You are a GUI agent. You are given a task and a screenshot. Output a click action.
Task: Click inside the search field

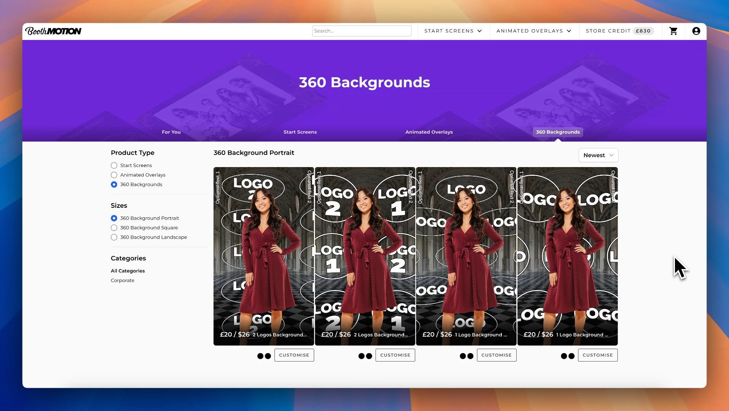pyautogui.click(x=361, y=31)
